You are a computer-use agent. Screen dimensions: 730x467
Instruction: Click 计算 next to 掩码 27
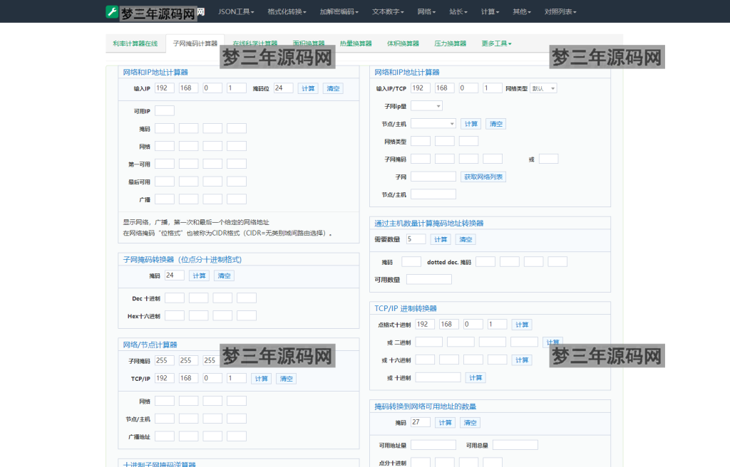coord(445,423)
